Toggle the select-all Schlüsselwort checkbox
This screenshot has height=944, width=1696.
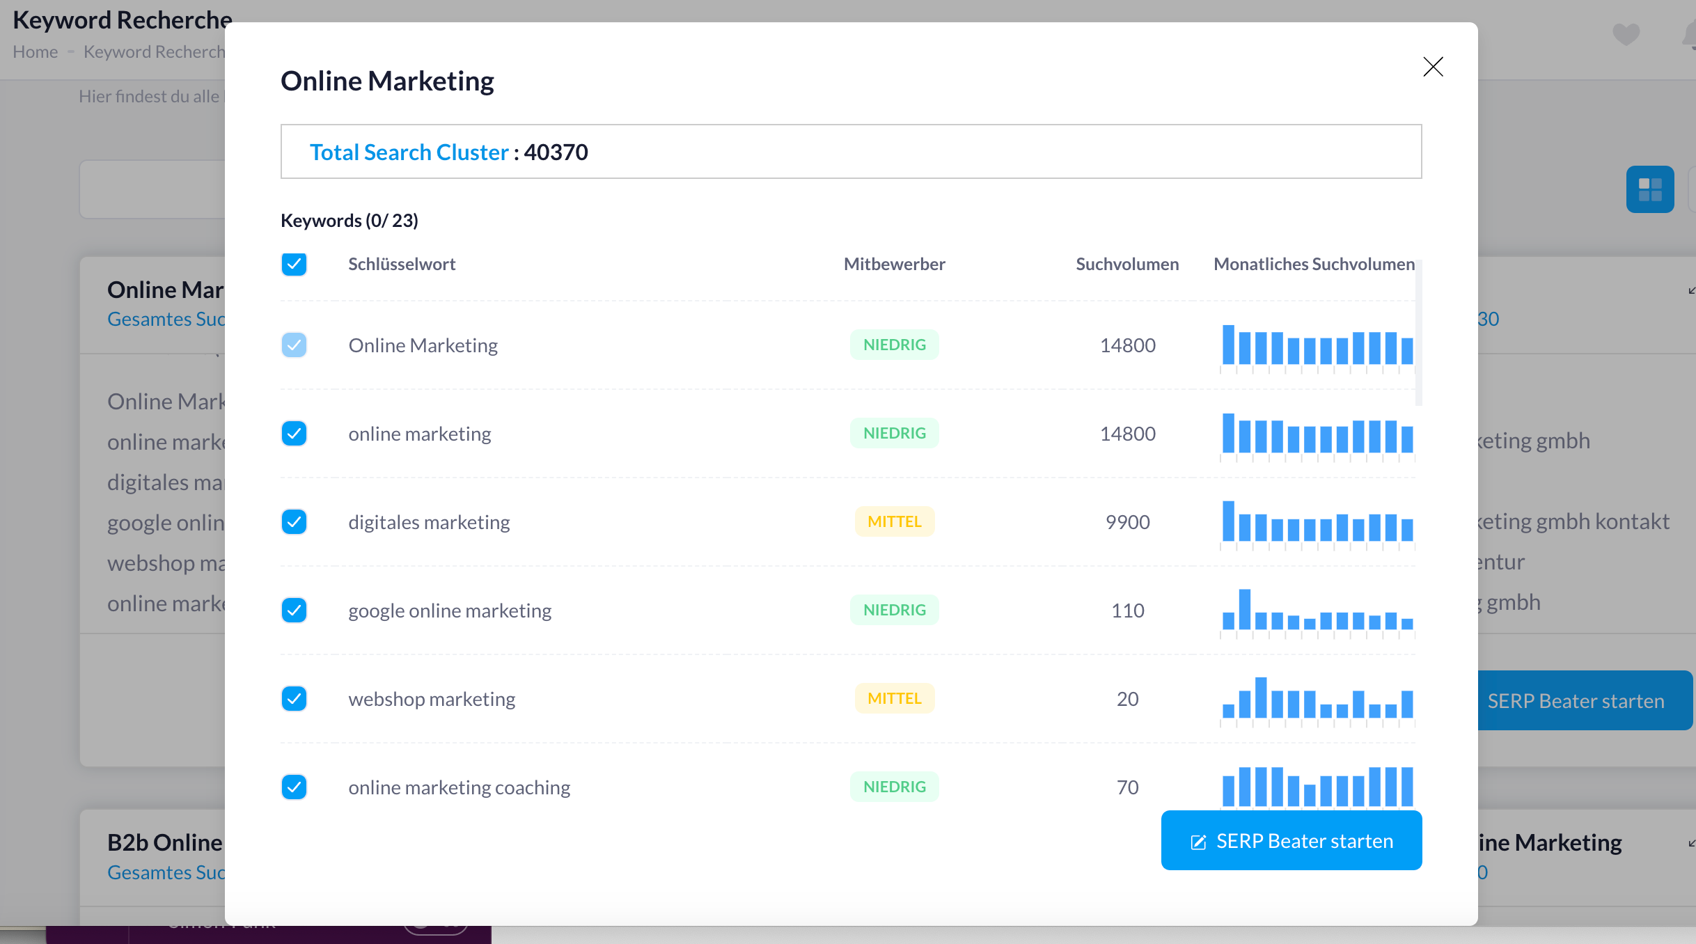tap(294, 264)
